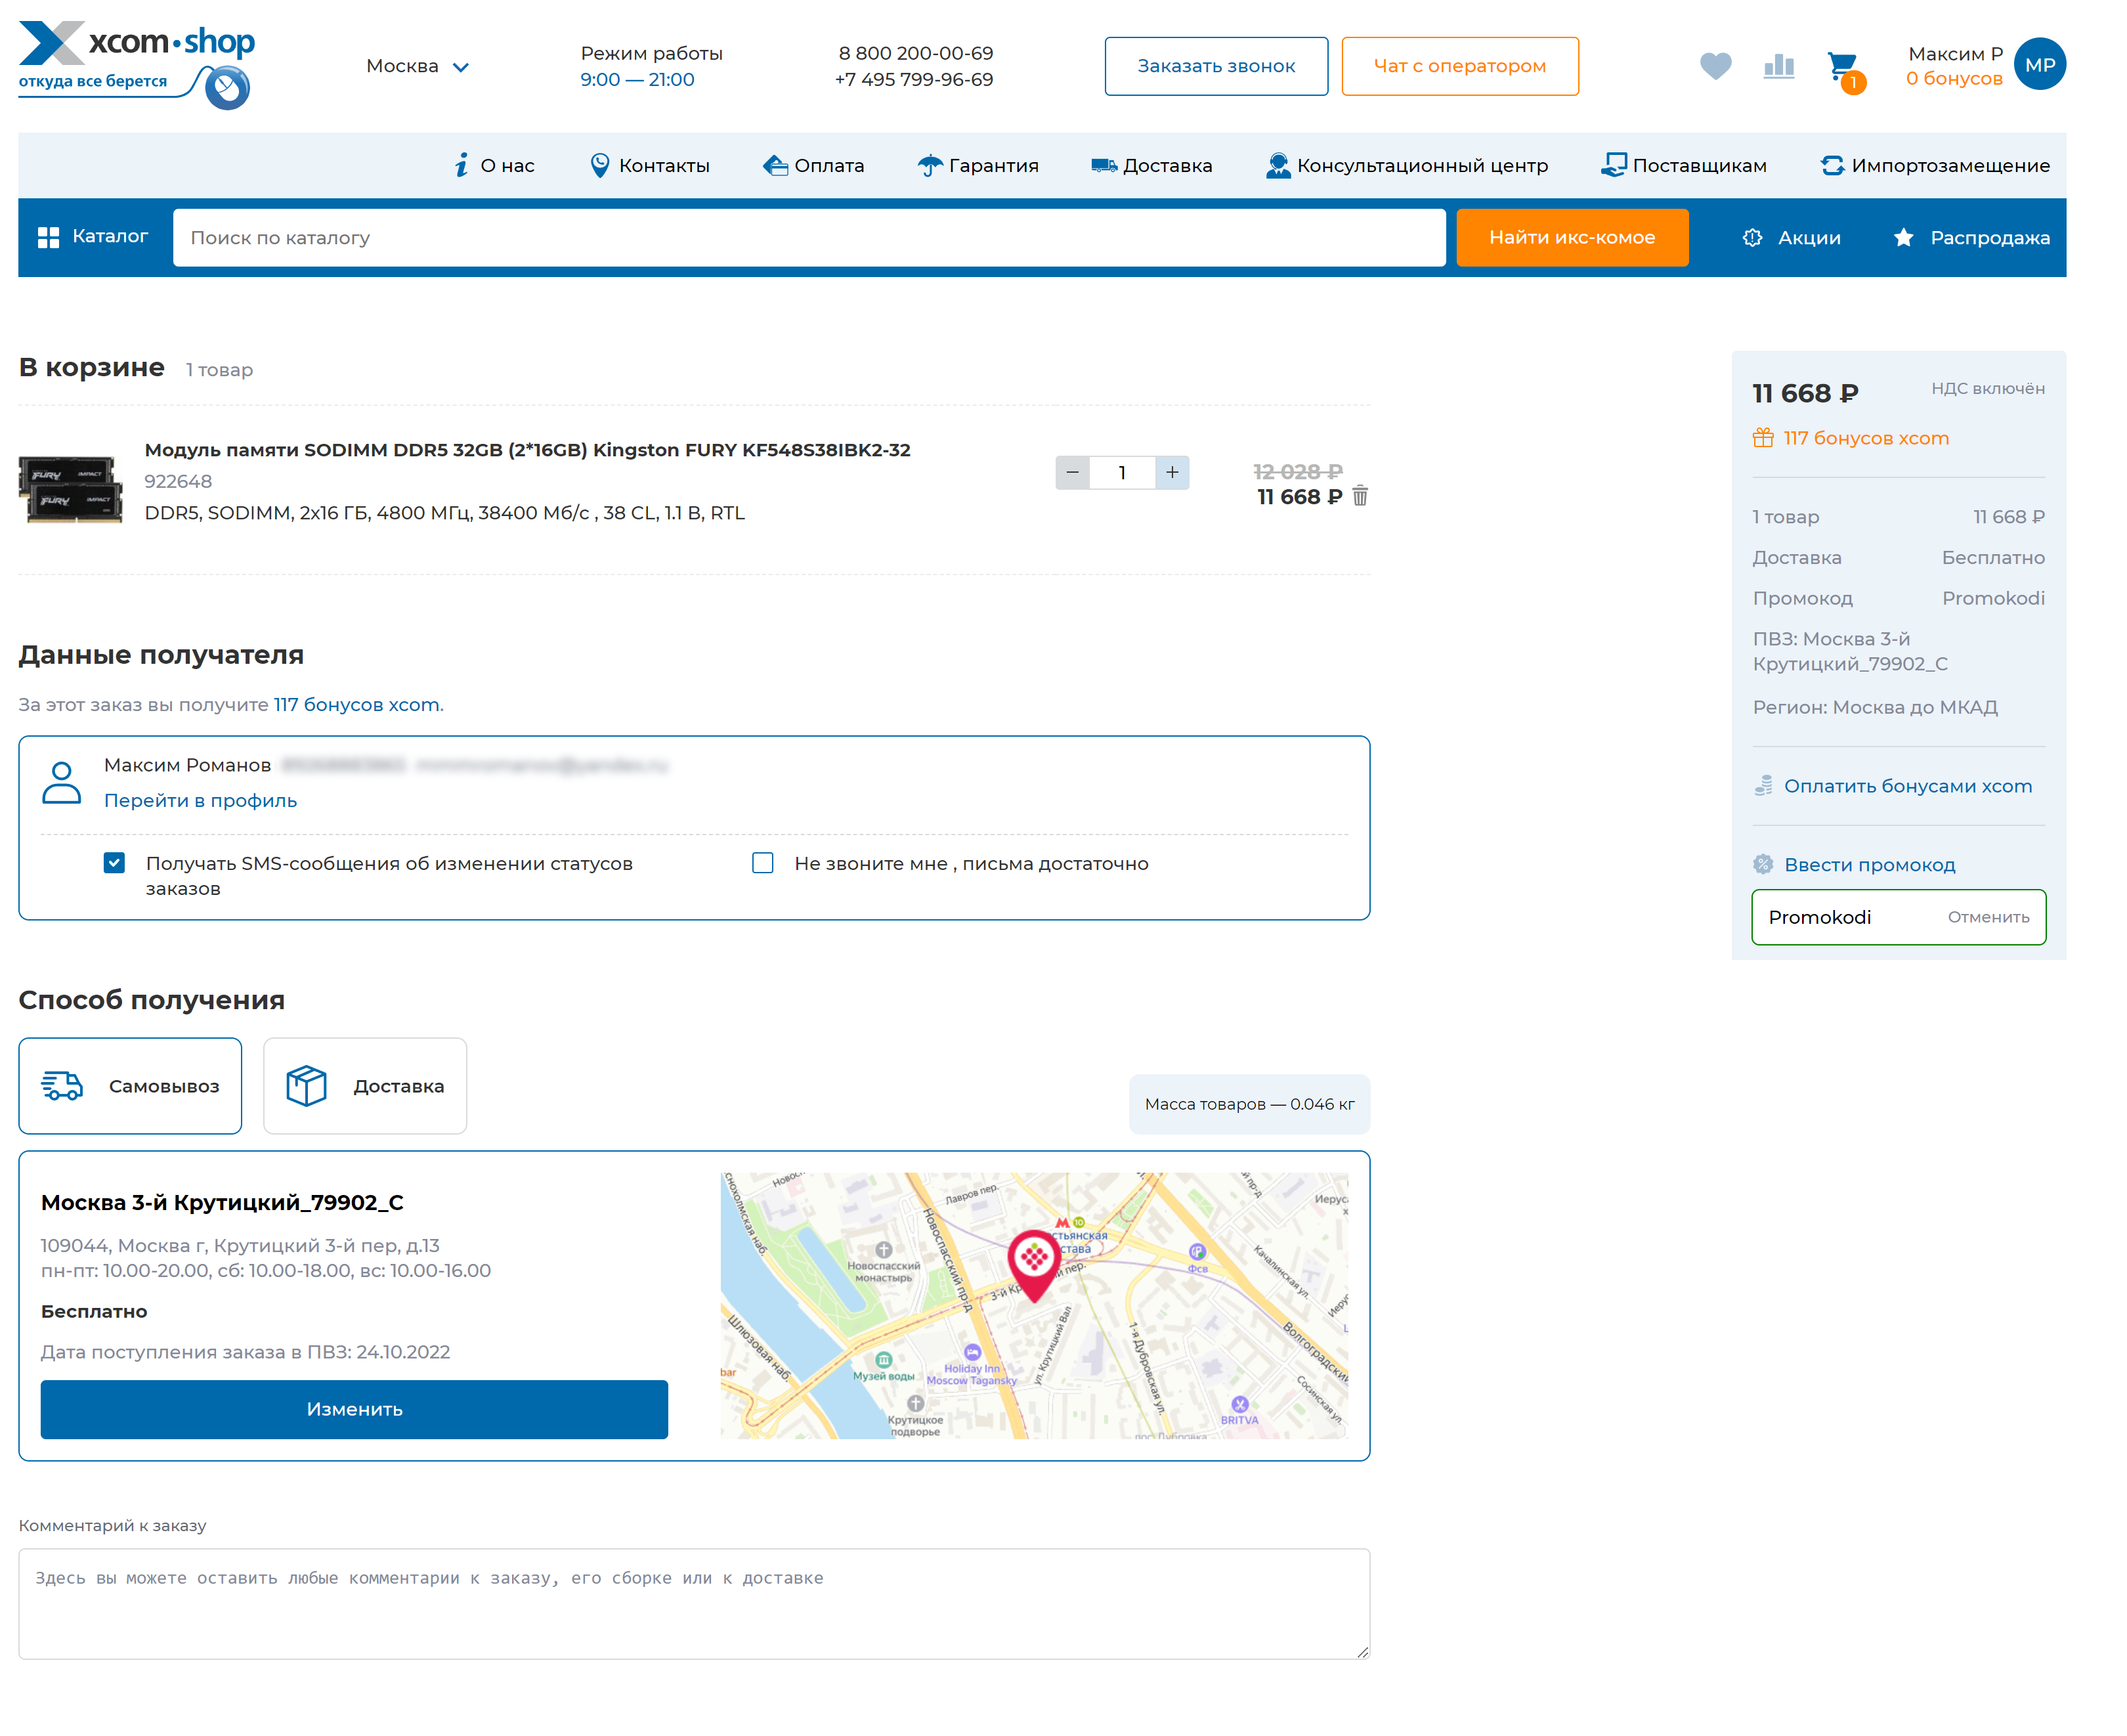Open Чат с оператором
This screenshot has height=1736, width=2127.
1459,66
